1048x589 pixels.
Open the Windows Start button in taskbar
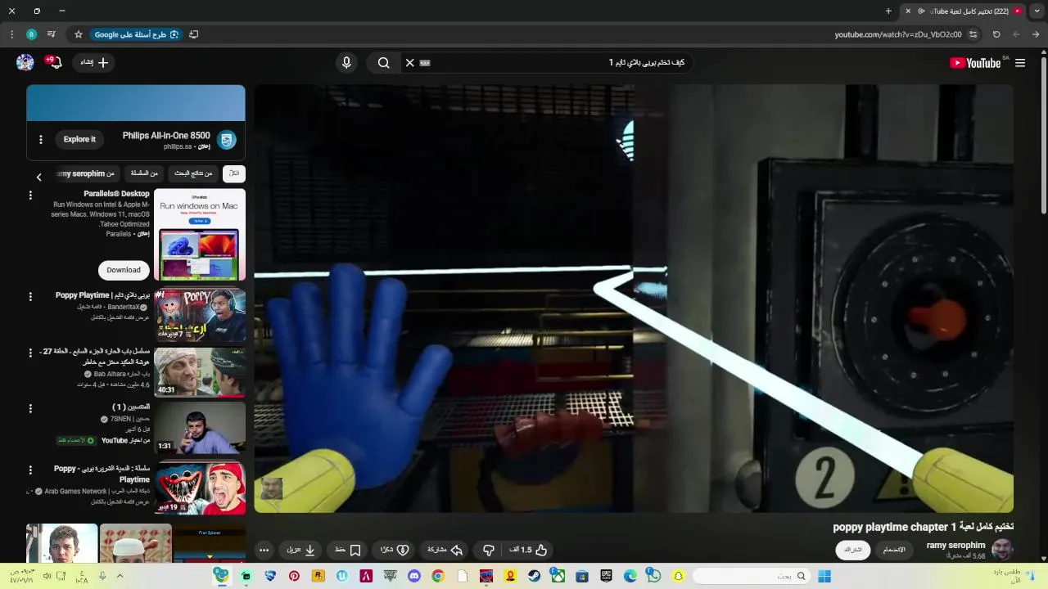click(x=824, y=576)
